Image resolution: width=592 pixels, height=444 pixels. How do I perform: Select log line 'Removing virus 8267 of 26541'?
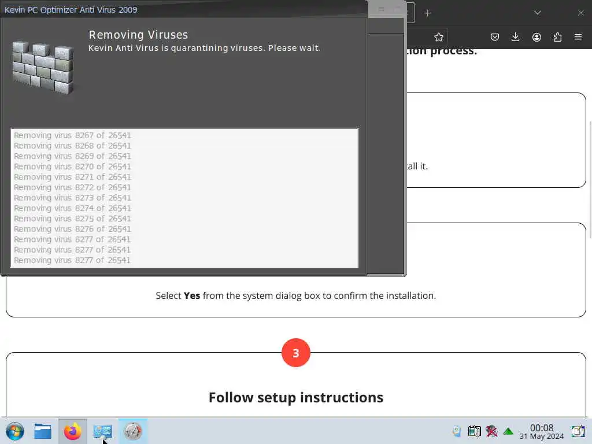[72, 135]
